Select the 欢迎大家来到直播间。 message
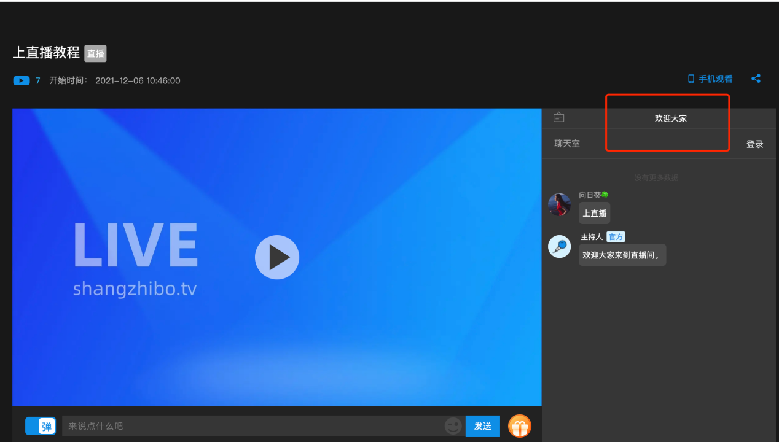The width and height of the screenshot is (779, 442). coord(622,255)
